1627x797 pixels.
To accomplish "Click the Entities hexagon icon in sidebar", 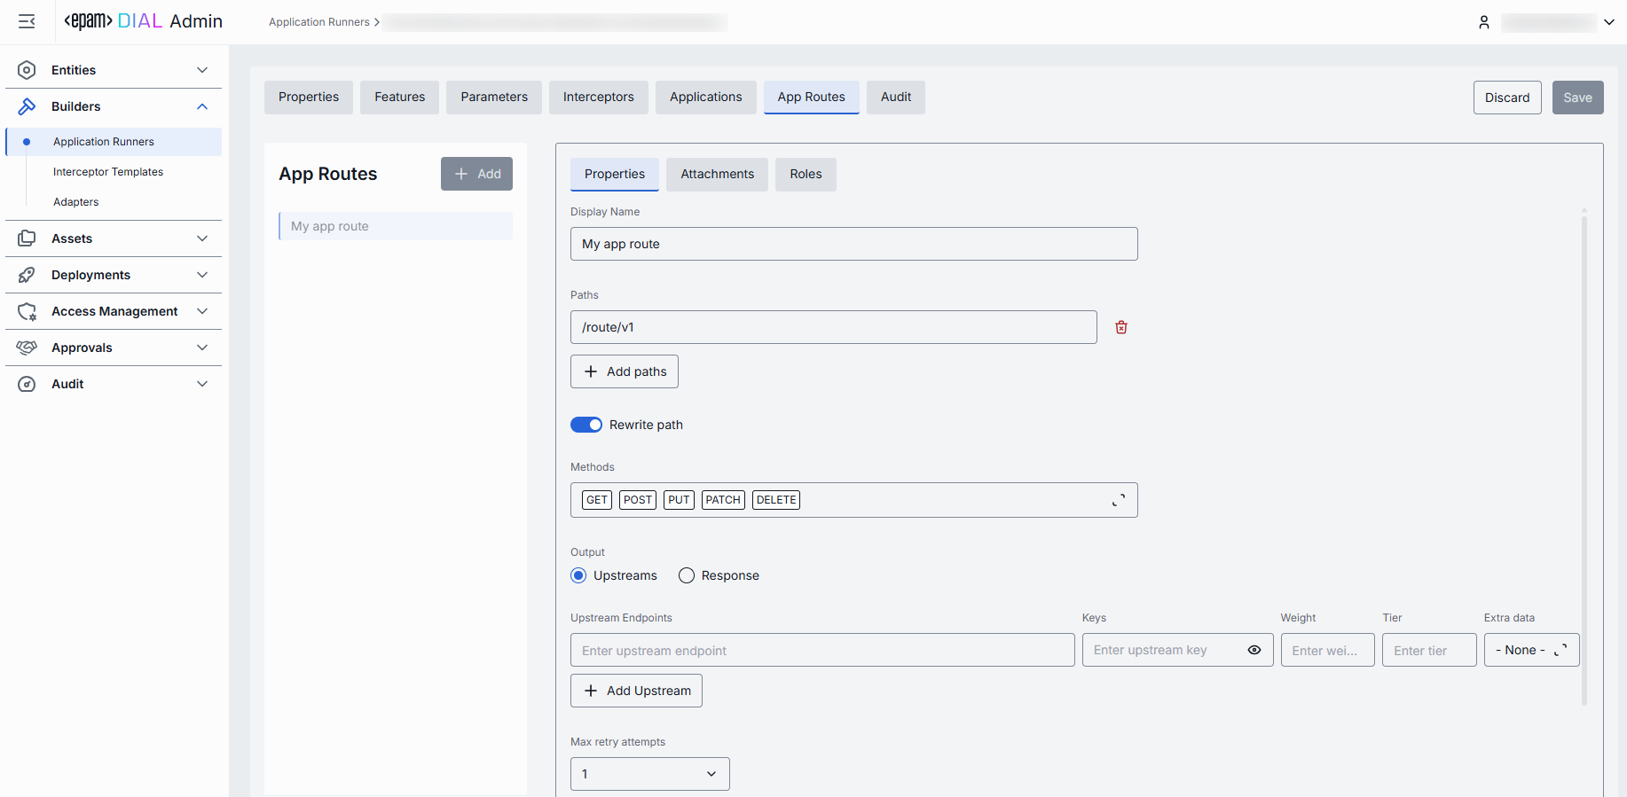I will pyautogui.click(x=27, y=70).
